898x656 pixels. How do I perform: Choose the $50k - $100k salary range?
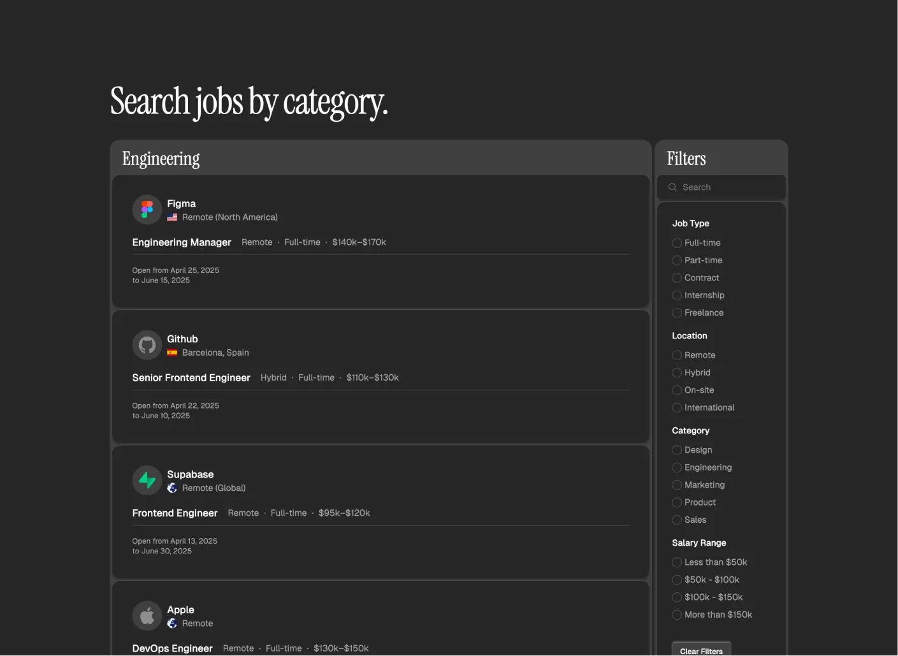pos(677,579)
